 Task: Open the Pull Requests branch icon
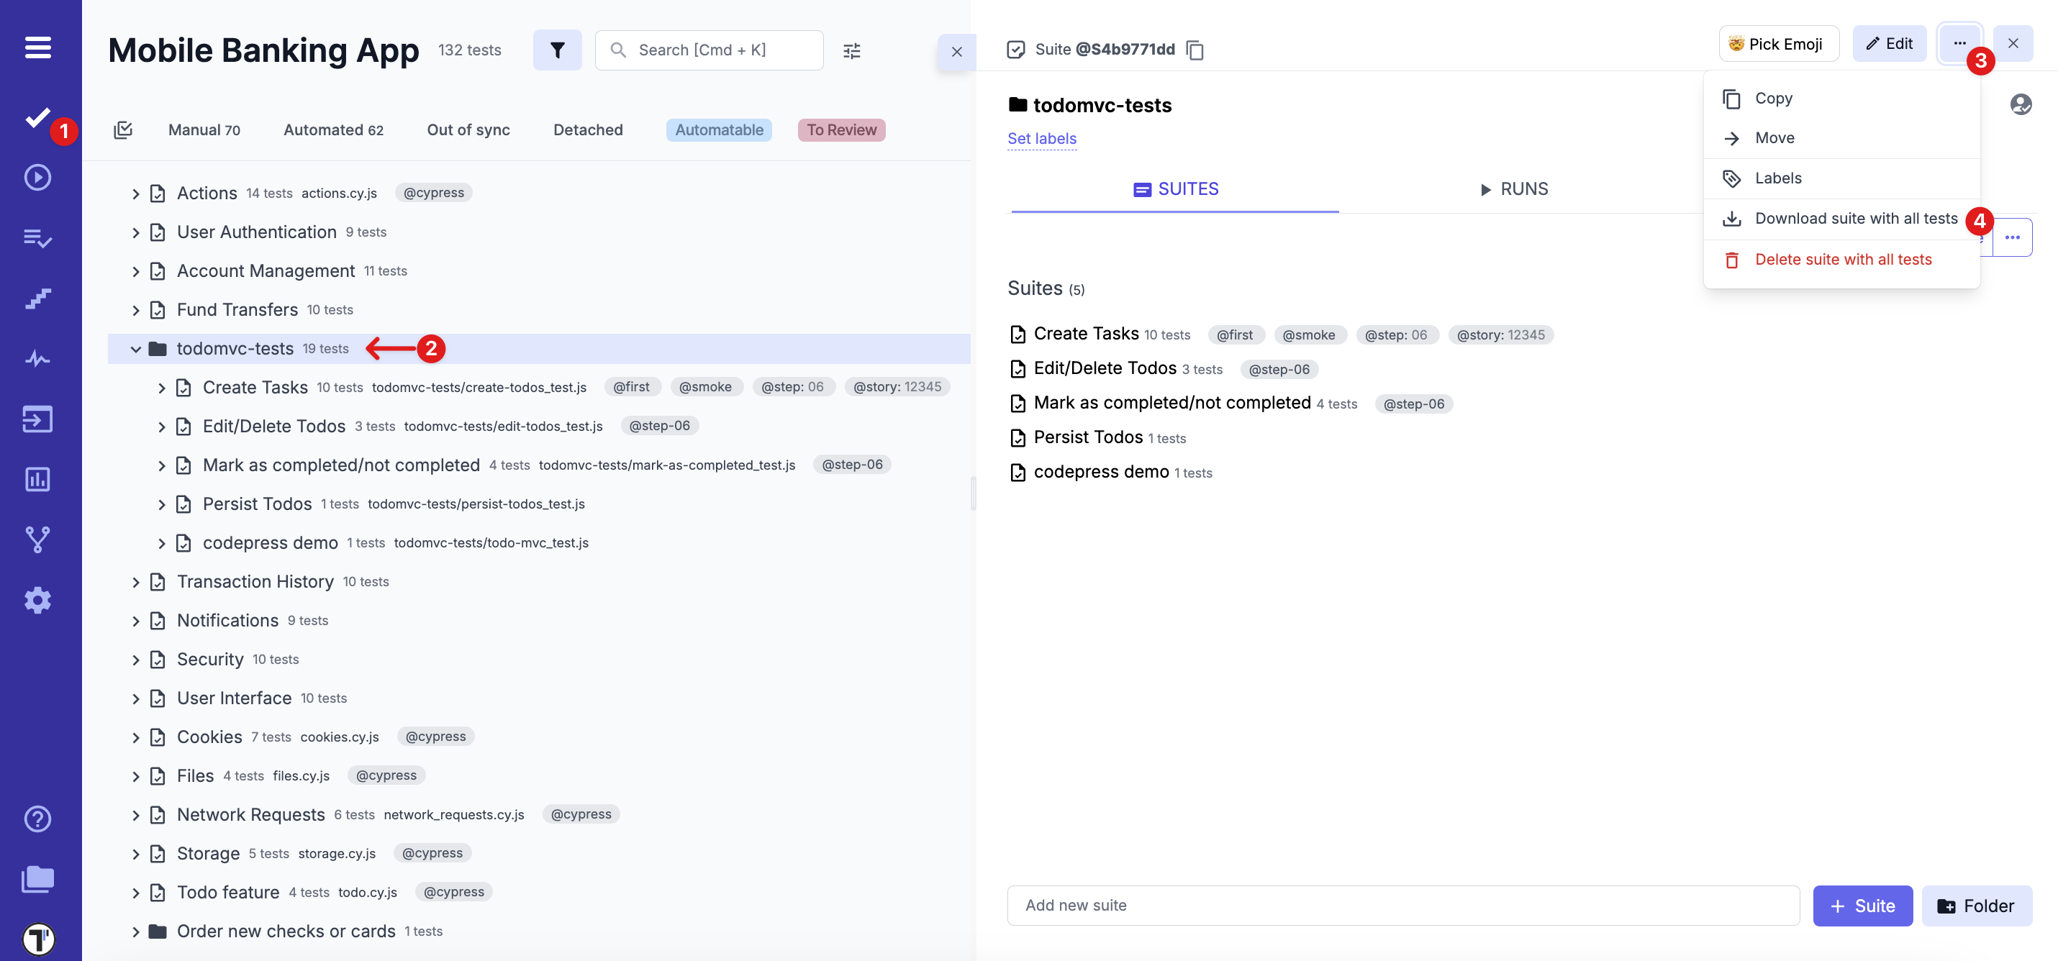[x=37, y=539]
